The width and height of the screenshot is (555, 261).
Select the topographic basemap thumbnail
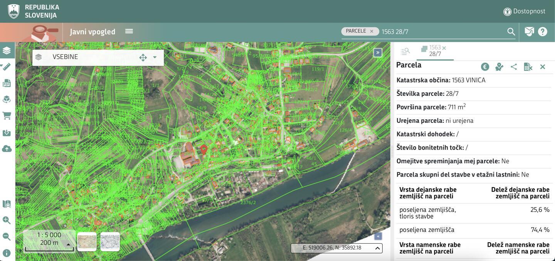(x=87, y=242)
